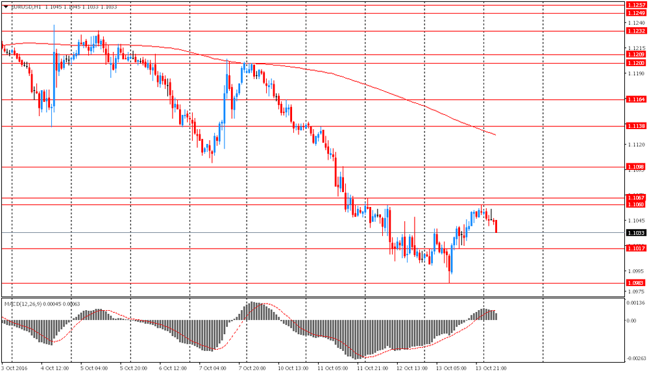Click the 11 Oct 05:00 time label
This screenshot has width=649, height=375.
pos(333,367)
